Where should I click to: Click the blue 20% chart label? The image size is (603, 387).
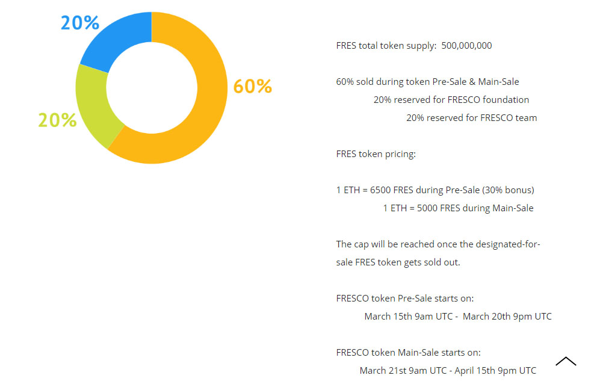pyautogui.click(x=80, y=23)
